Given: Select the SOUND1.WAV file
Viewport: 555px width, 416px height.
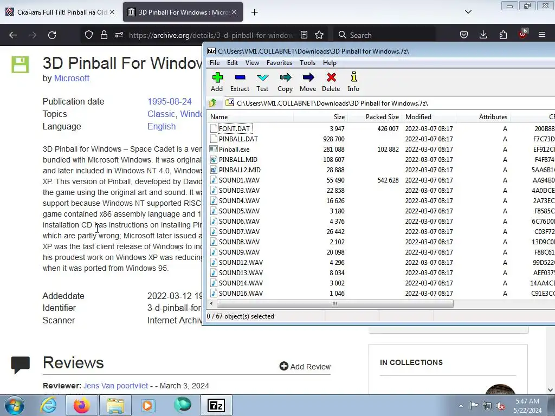Looking at the screenshot, I should tap(239, 180).
